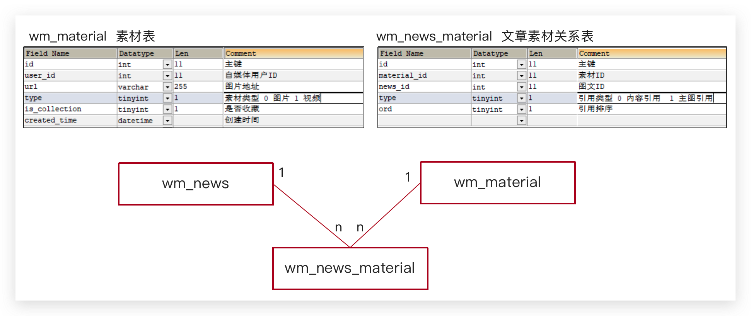The image size is (751, 316).
Task: Select the user_id field name cell
Action: [70, 75]
